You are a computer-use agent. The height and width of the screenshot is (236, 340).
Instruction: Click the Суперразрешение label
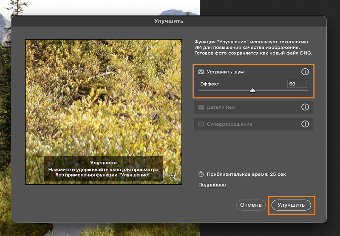[x=229, y=124]
